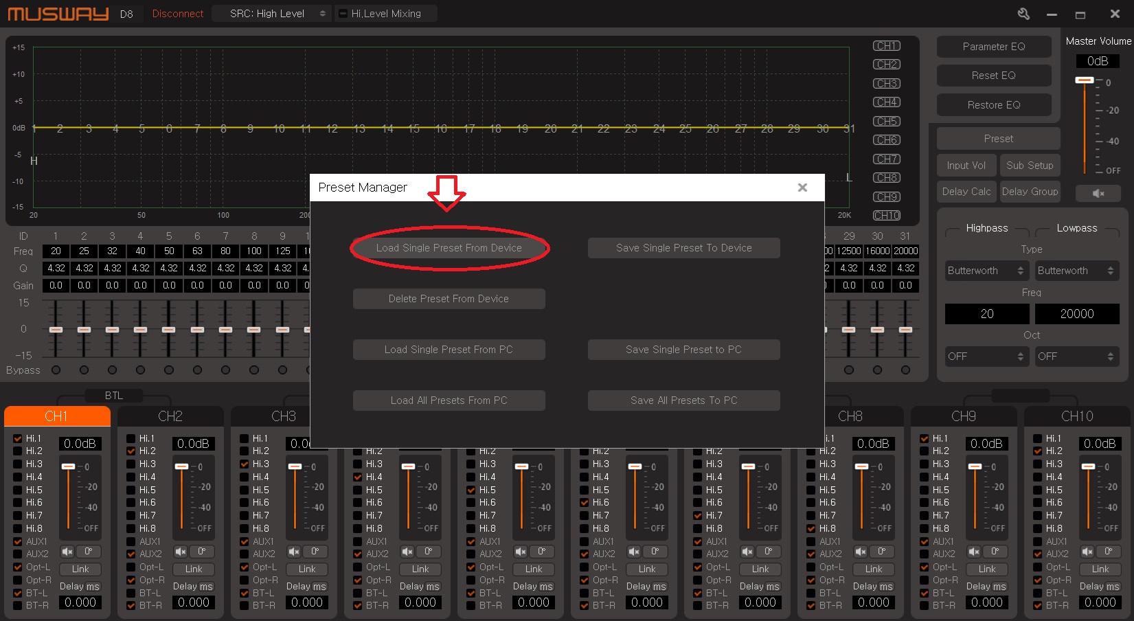Enable Hi.1 input on CH2
1134x621 pixels.
point(131,438)
